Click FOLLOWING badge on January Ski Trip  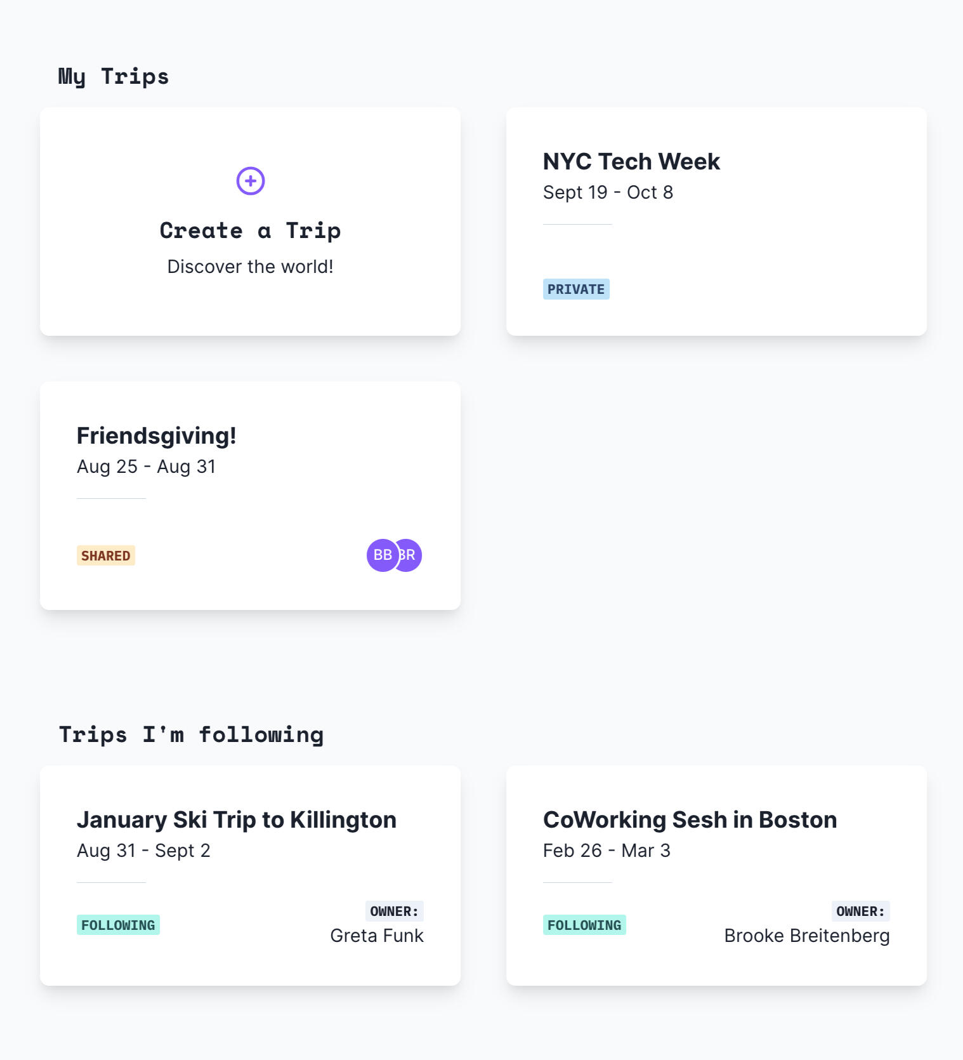118,925
